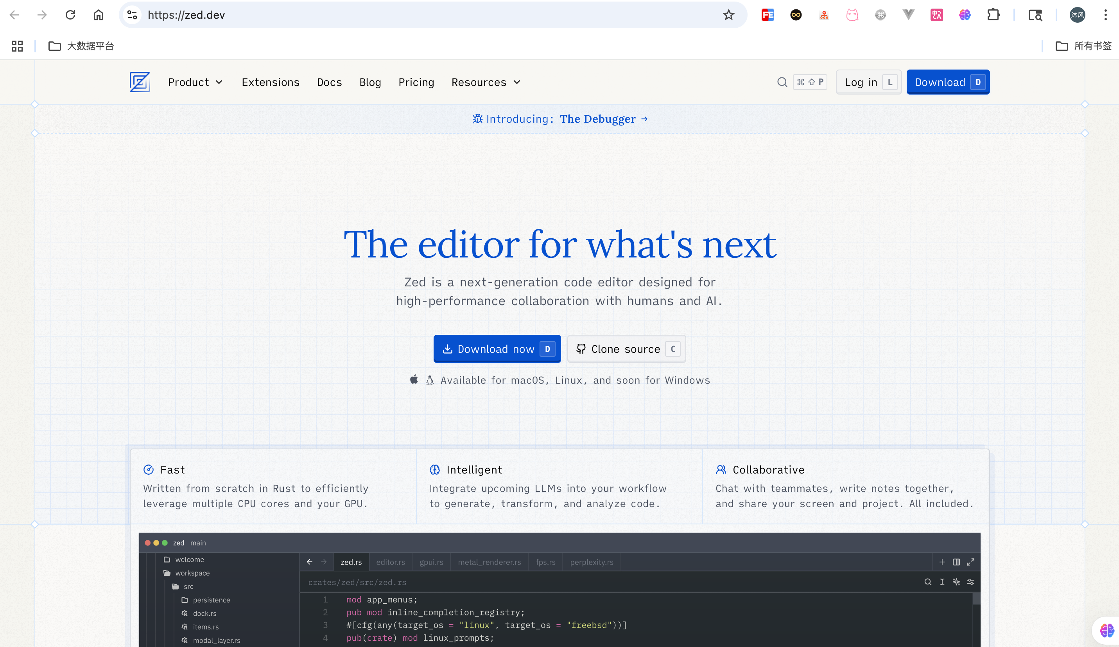Viewport: 1119px width, 647px height.
Task: Click the Clone source button
Action: [x=626, y=349]
